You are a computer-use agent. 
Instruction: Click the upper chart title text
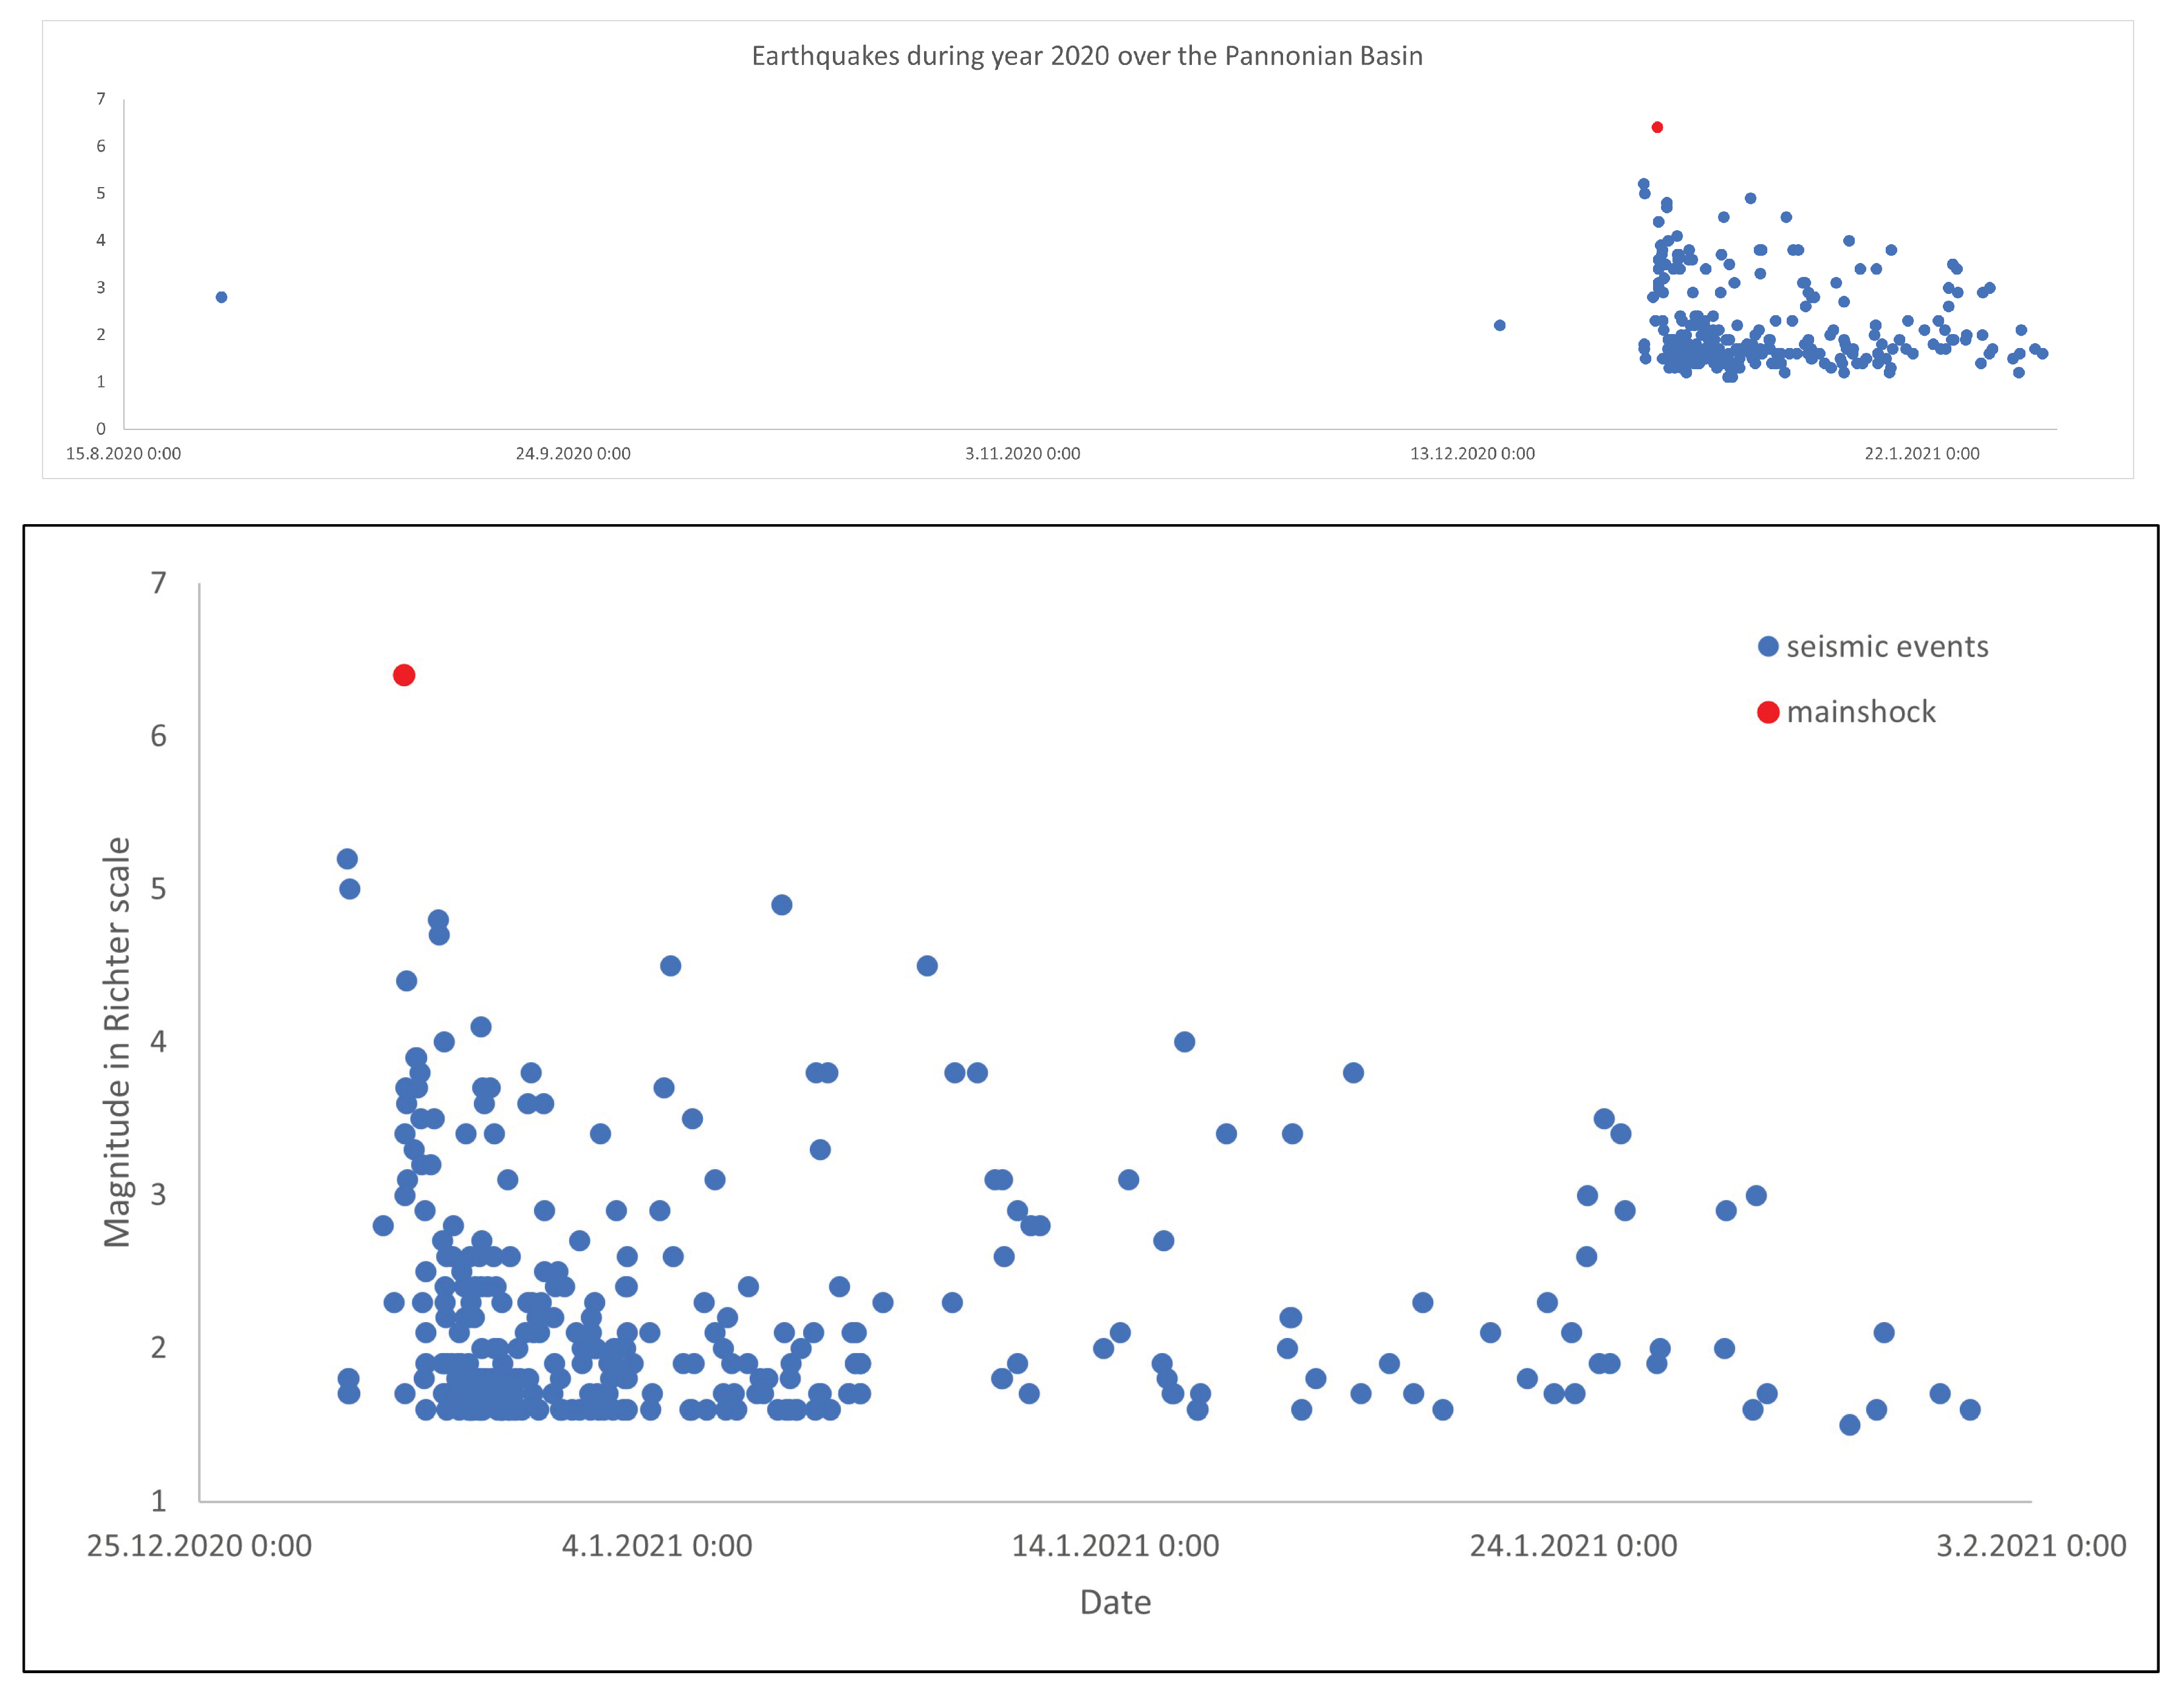pyautogui.click(x=1087, y=56)
